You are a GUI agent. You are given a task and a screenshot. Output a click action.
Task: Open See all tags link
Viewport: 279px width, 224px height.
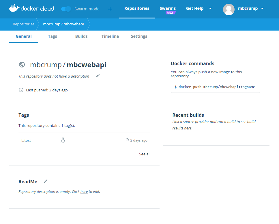tap(145, 154)
